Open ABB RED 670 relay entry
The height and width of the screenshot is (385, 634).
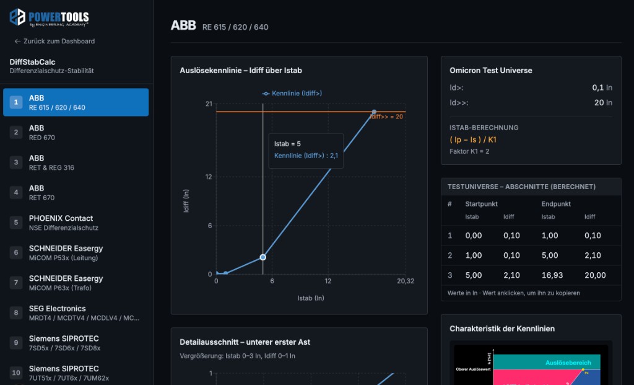76,133
